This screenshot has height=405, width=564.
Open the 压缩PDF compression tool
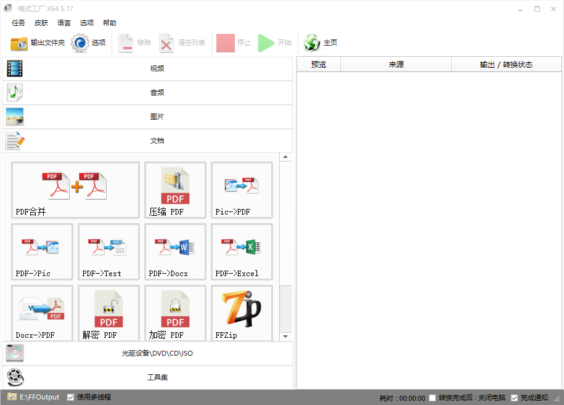point(175,190)
